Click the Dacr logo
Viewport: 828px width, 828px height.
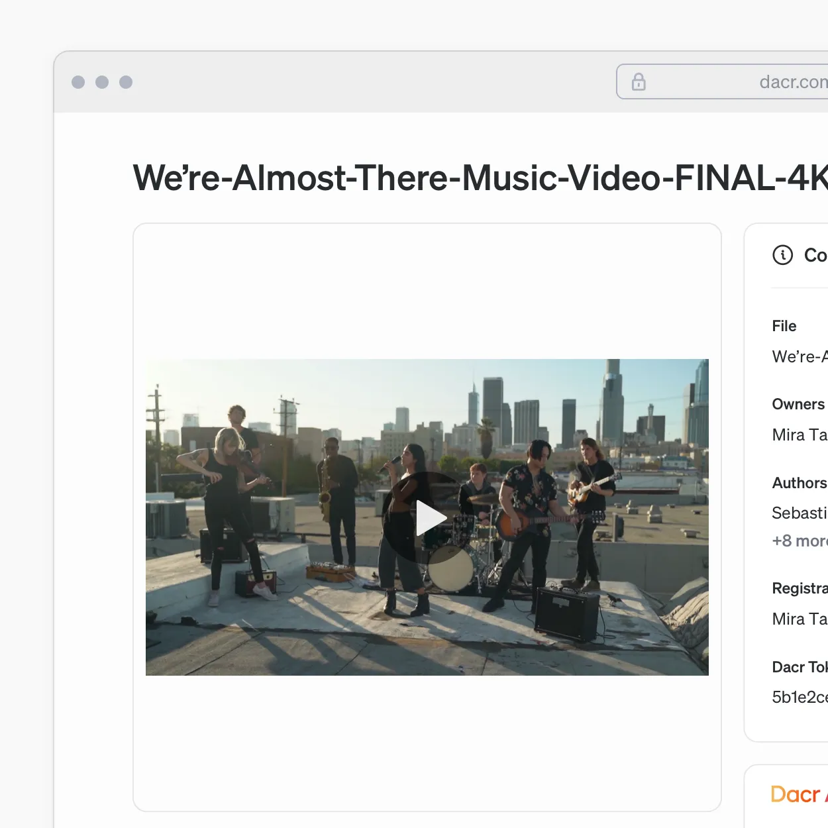point(797,794)
